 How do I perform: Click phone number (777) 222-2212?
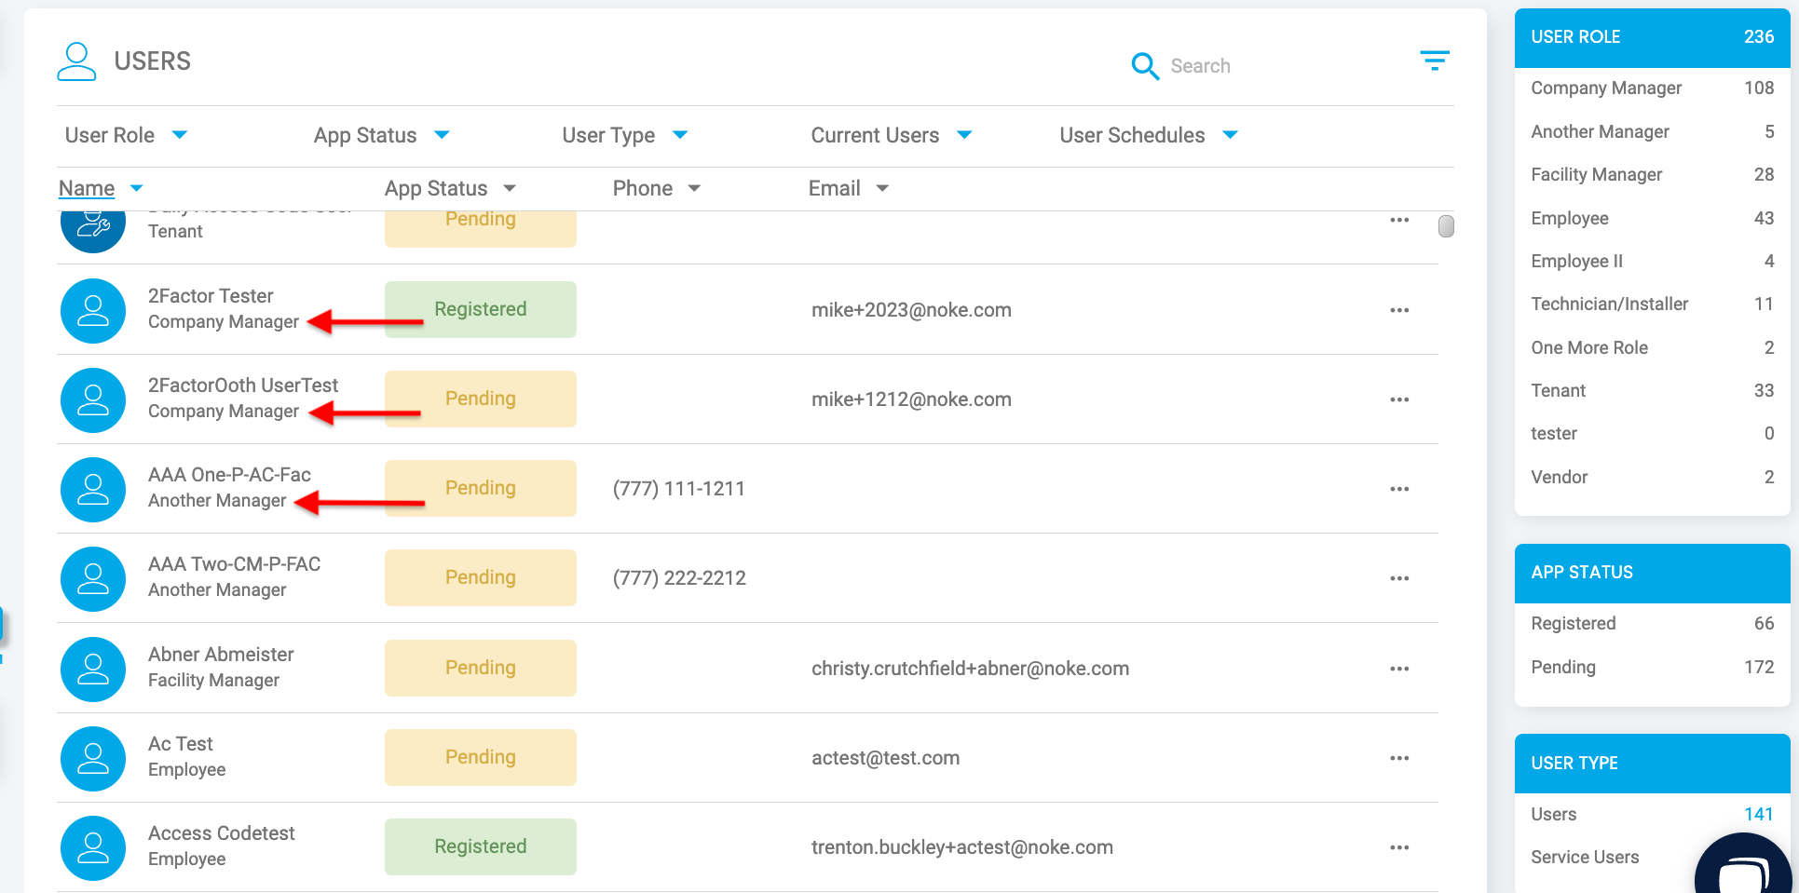coord(679,578)
